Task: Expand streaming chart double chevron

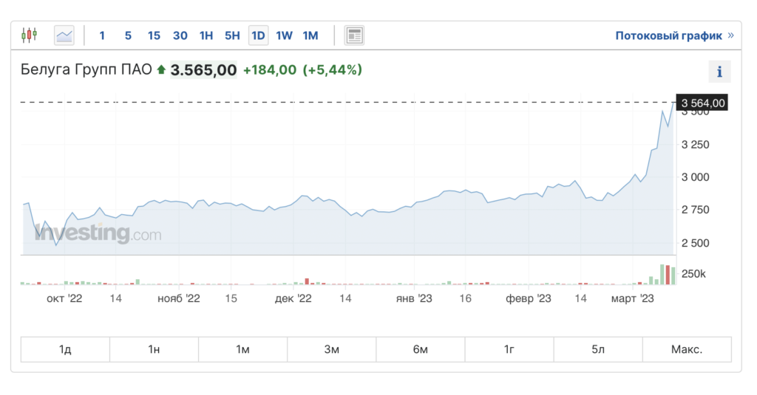Action: [x=730, y=35]
